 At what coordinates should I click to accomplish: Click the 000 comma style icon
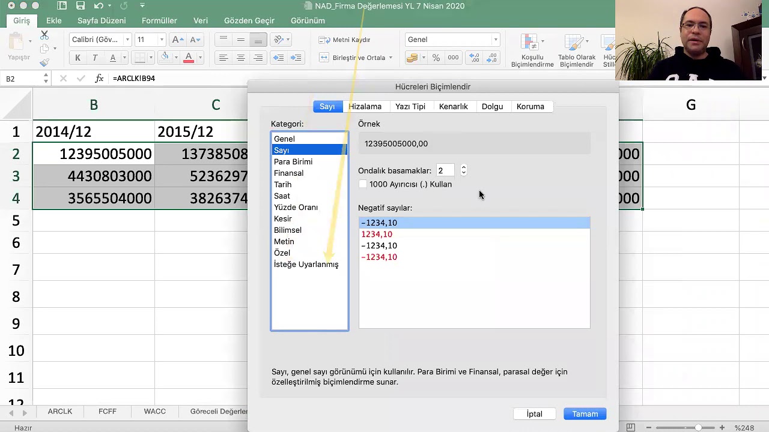[453, 58]
